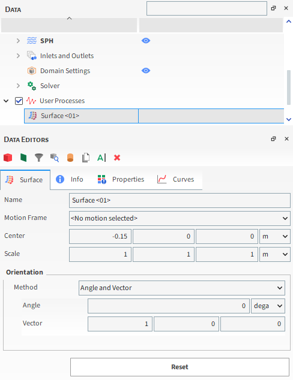Select the User Processes label
293x380 pixels.
tap(62, 101)
